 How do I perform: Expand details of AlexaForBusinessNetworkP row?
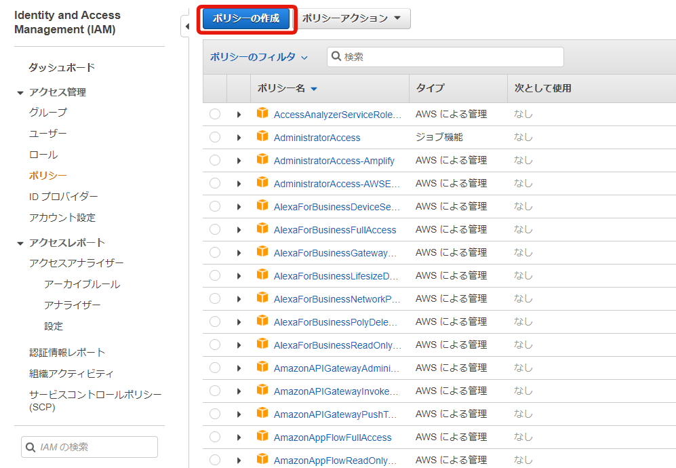point(239,299)
